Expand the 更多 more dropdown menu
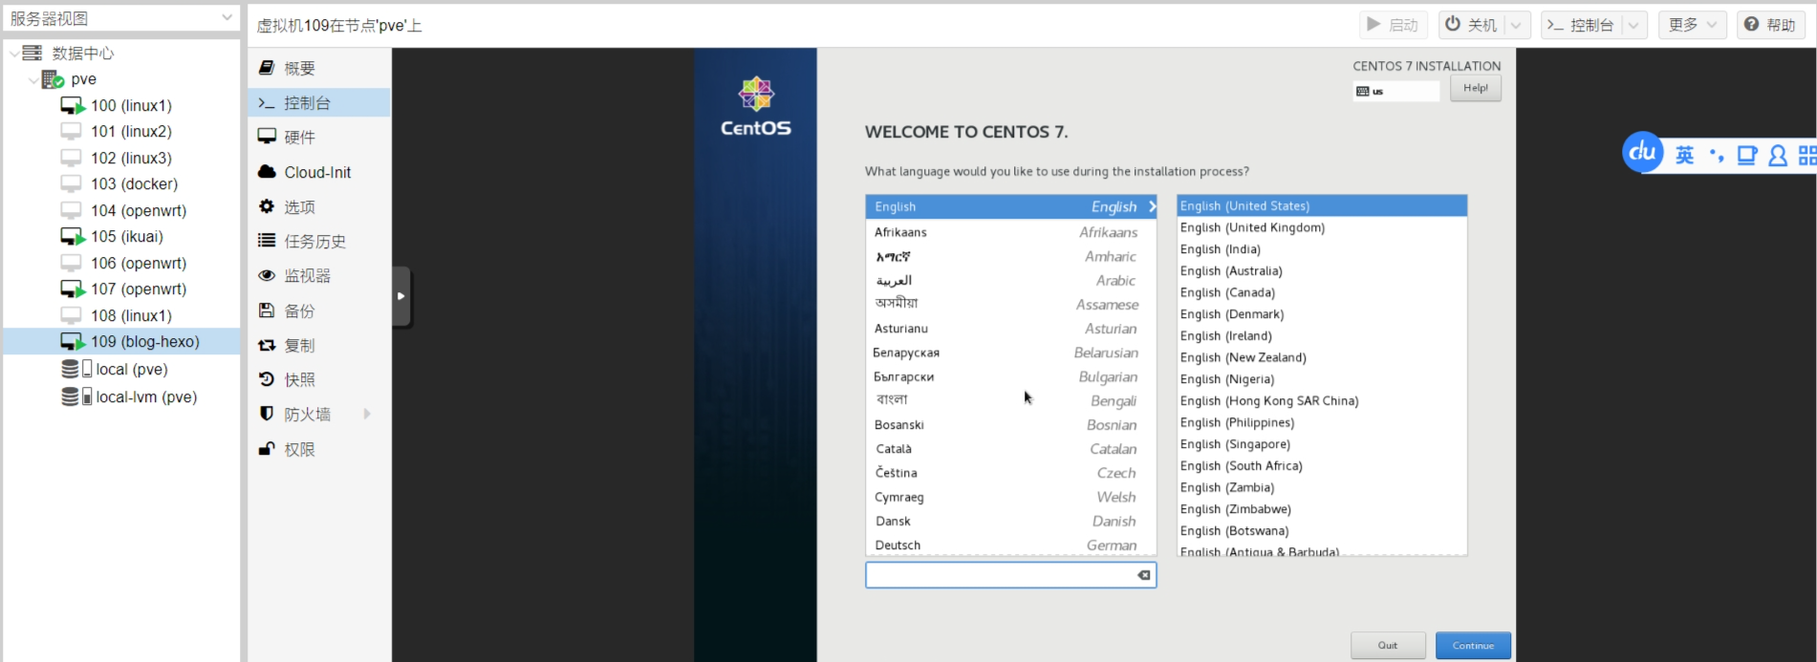Image resolution: width=1817 pixels, height=662 pixels. click(1692, 25)
